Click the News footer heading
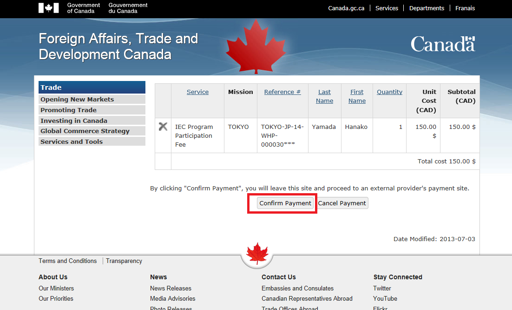Image resolution: width=512 pixels, height=310 pixels. pos(158,277)
